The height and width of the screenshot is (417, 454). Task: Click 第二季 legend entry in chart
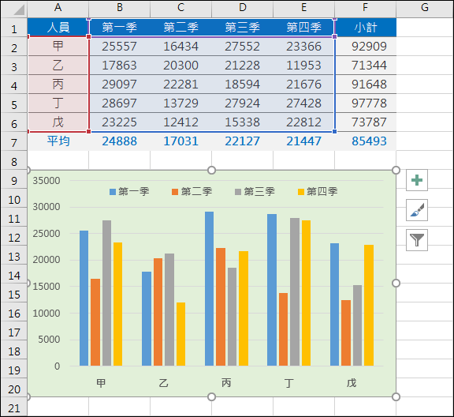click(192, 192)
